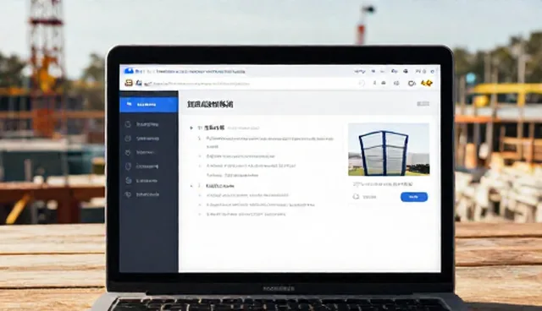Image resolution: width=542 pixels, height=311 pixels.
Task: Click the blue cloud icon in title bar
Action: tap(129, 71)
